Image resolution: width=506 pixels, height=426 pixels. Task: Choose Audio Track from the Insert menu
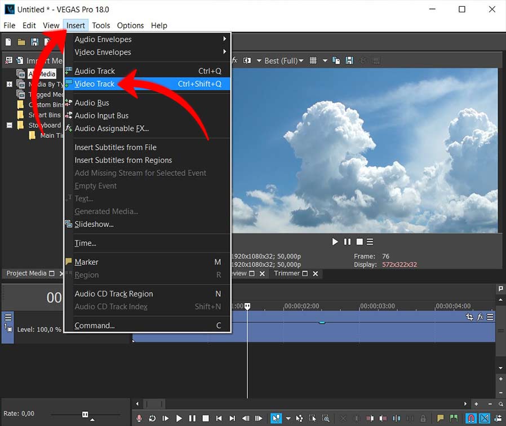coord(148,71)
